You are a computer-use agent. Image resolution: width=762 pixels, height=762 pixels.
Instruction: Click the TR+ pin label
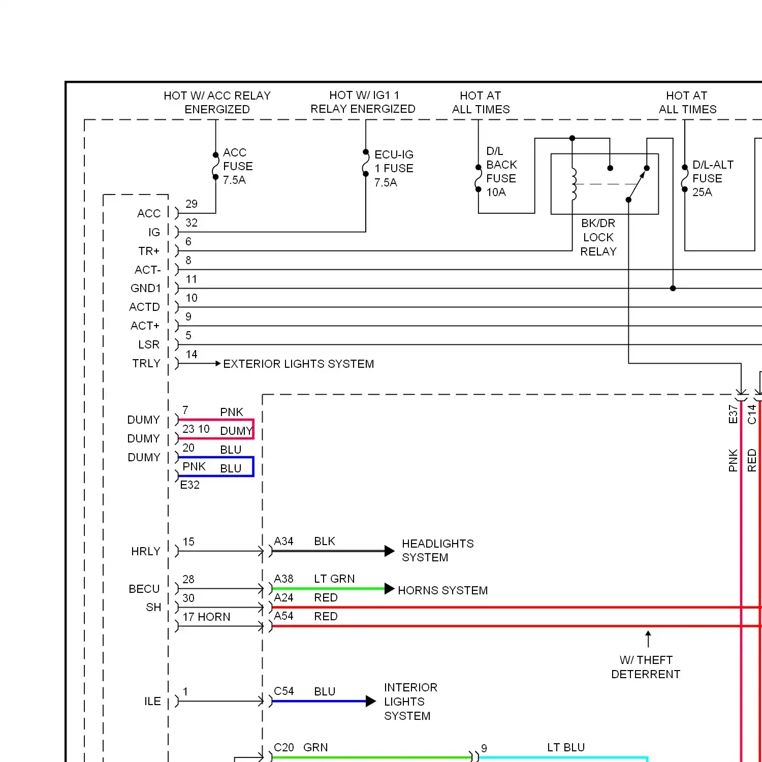click(x=149, y=251)
